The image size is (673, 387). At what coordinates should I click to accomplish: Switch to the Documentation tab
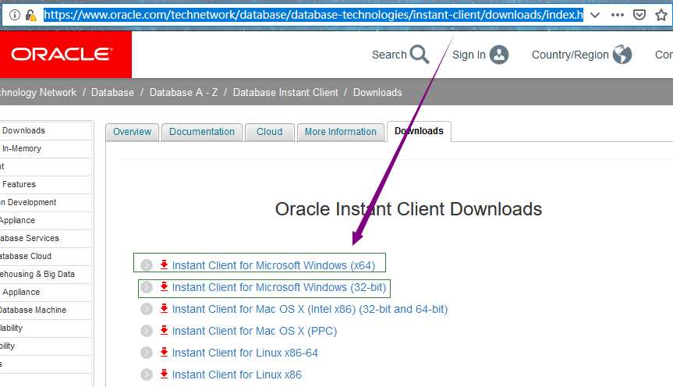[x=202, y=132]
